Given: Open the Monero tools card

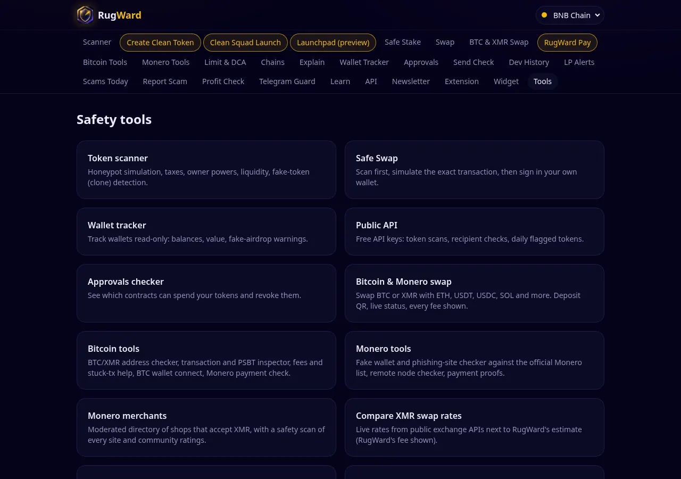Looking at the screenshot, I should (475, 360).
